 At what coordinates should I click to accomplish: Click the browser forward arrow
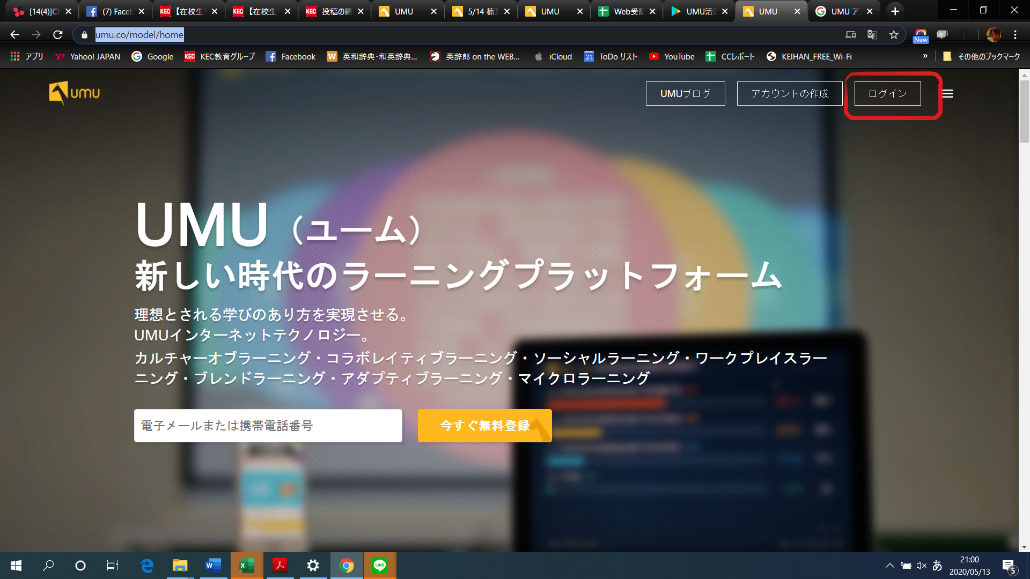pyautogui.click(x=36, y=35)
